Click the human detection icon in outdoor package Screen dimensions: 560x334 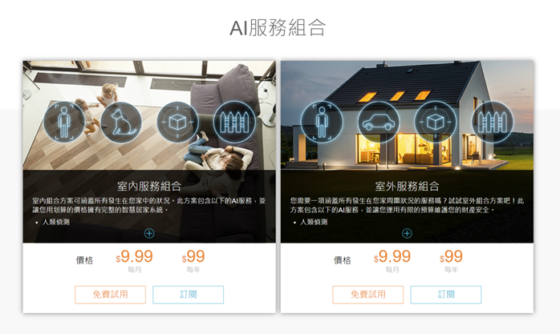(x=322, y=122)
